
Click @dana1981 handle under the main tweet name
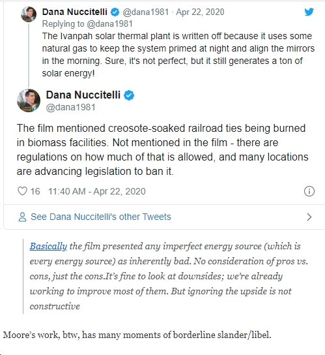coord(70,107)
